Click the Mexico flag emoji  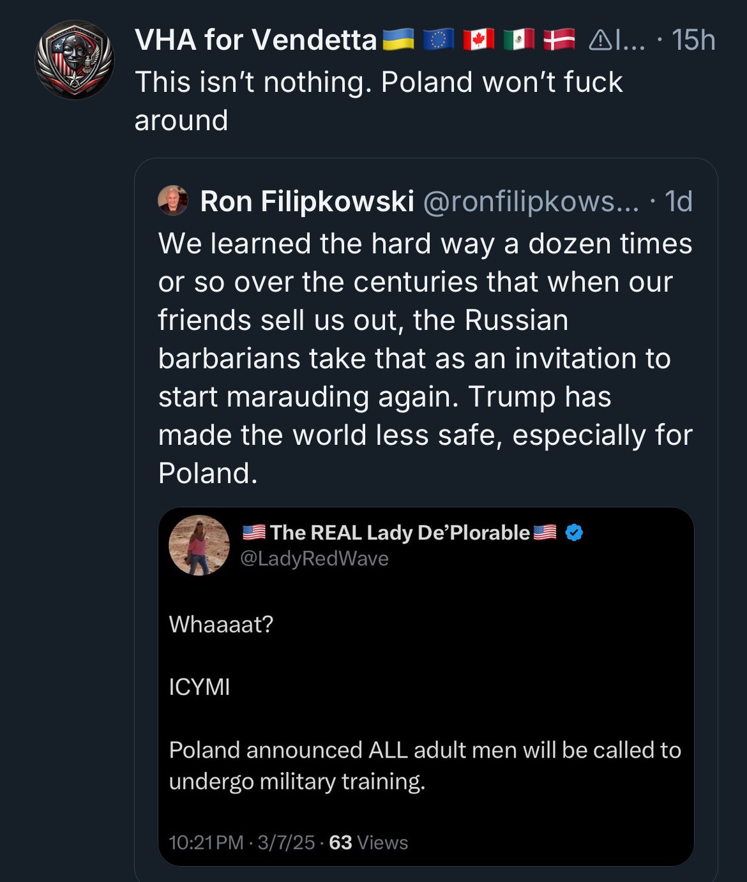[x=518, y=40]
